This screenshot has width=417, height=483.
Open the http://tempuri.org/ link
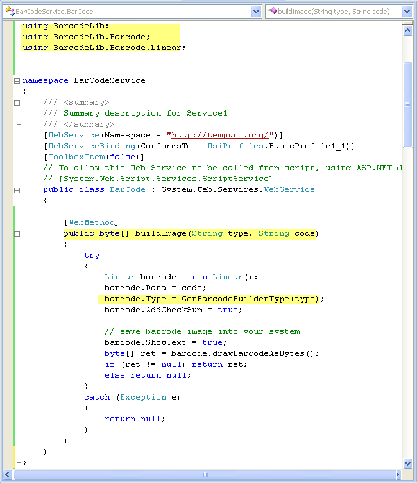coord(220,135)
